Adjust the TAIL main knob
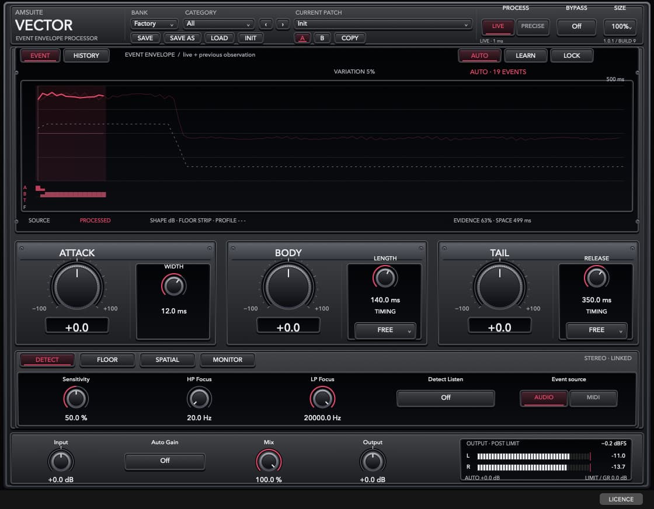The width and height of the screenshot is (654, 509). (x=500, y=286)
